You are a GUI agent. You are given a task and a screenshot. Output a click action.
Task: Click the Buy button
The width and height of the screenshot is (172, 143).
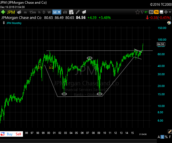coord(10,134)
